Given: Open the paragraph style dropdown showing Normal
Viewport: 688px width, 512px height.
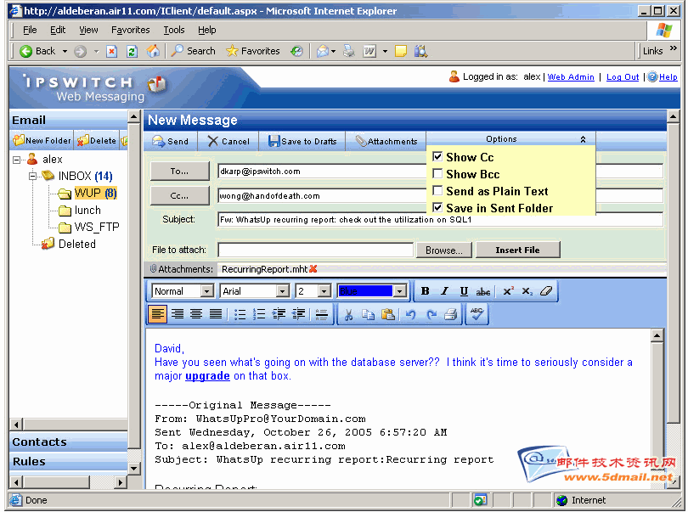Looking at the screenshot, I should click(206, 291).
